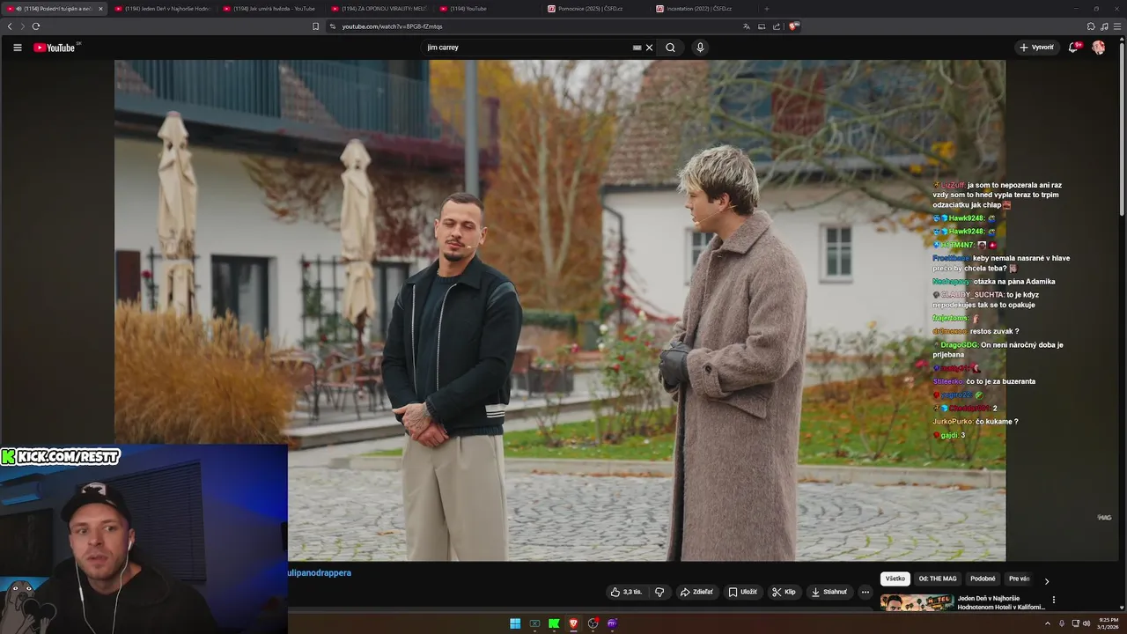This screenshot has width=1127, height=634.
Task: Open the YouTube hamburger guide menu
Action: point(17,48)
